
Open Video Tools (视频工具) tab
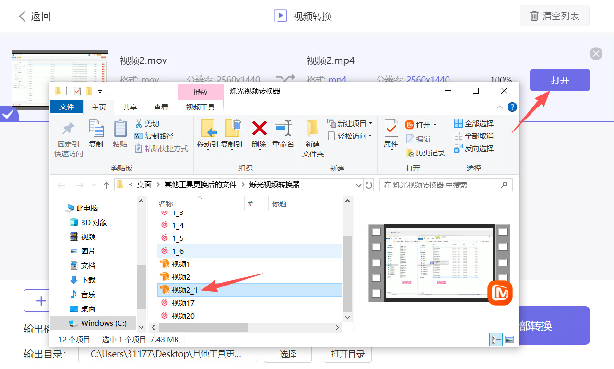[201, 107]
